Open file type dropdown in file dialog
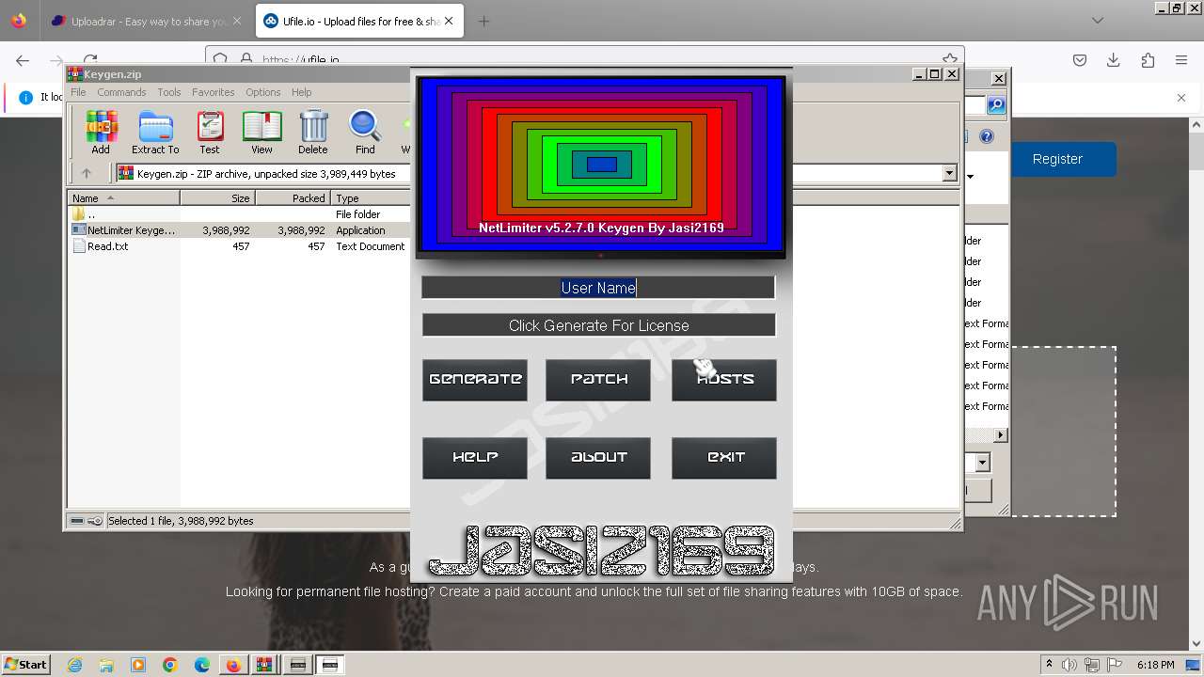1204x677 pixels. click(982, 463)
